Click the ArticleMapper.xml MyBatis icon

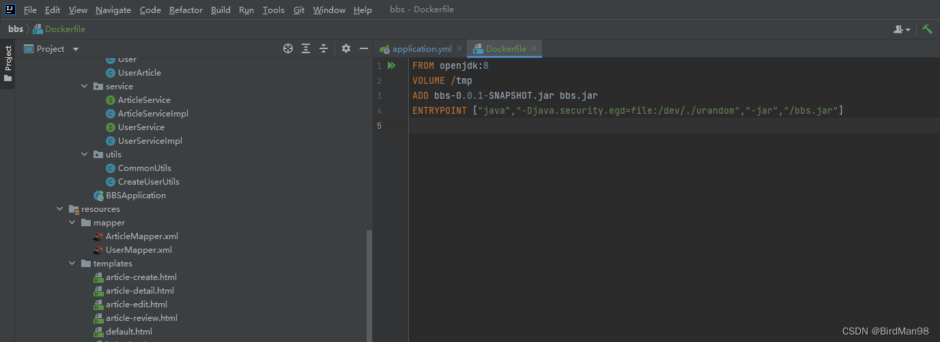(98, 236)
